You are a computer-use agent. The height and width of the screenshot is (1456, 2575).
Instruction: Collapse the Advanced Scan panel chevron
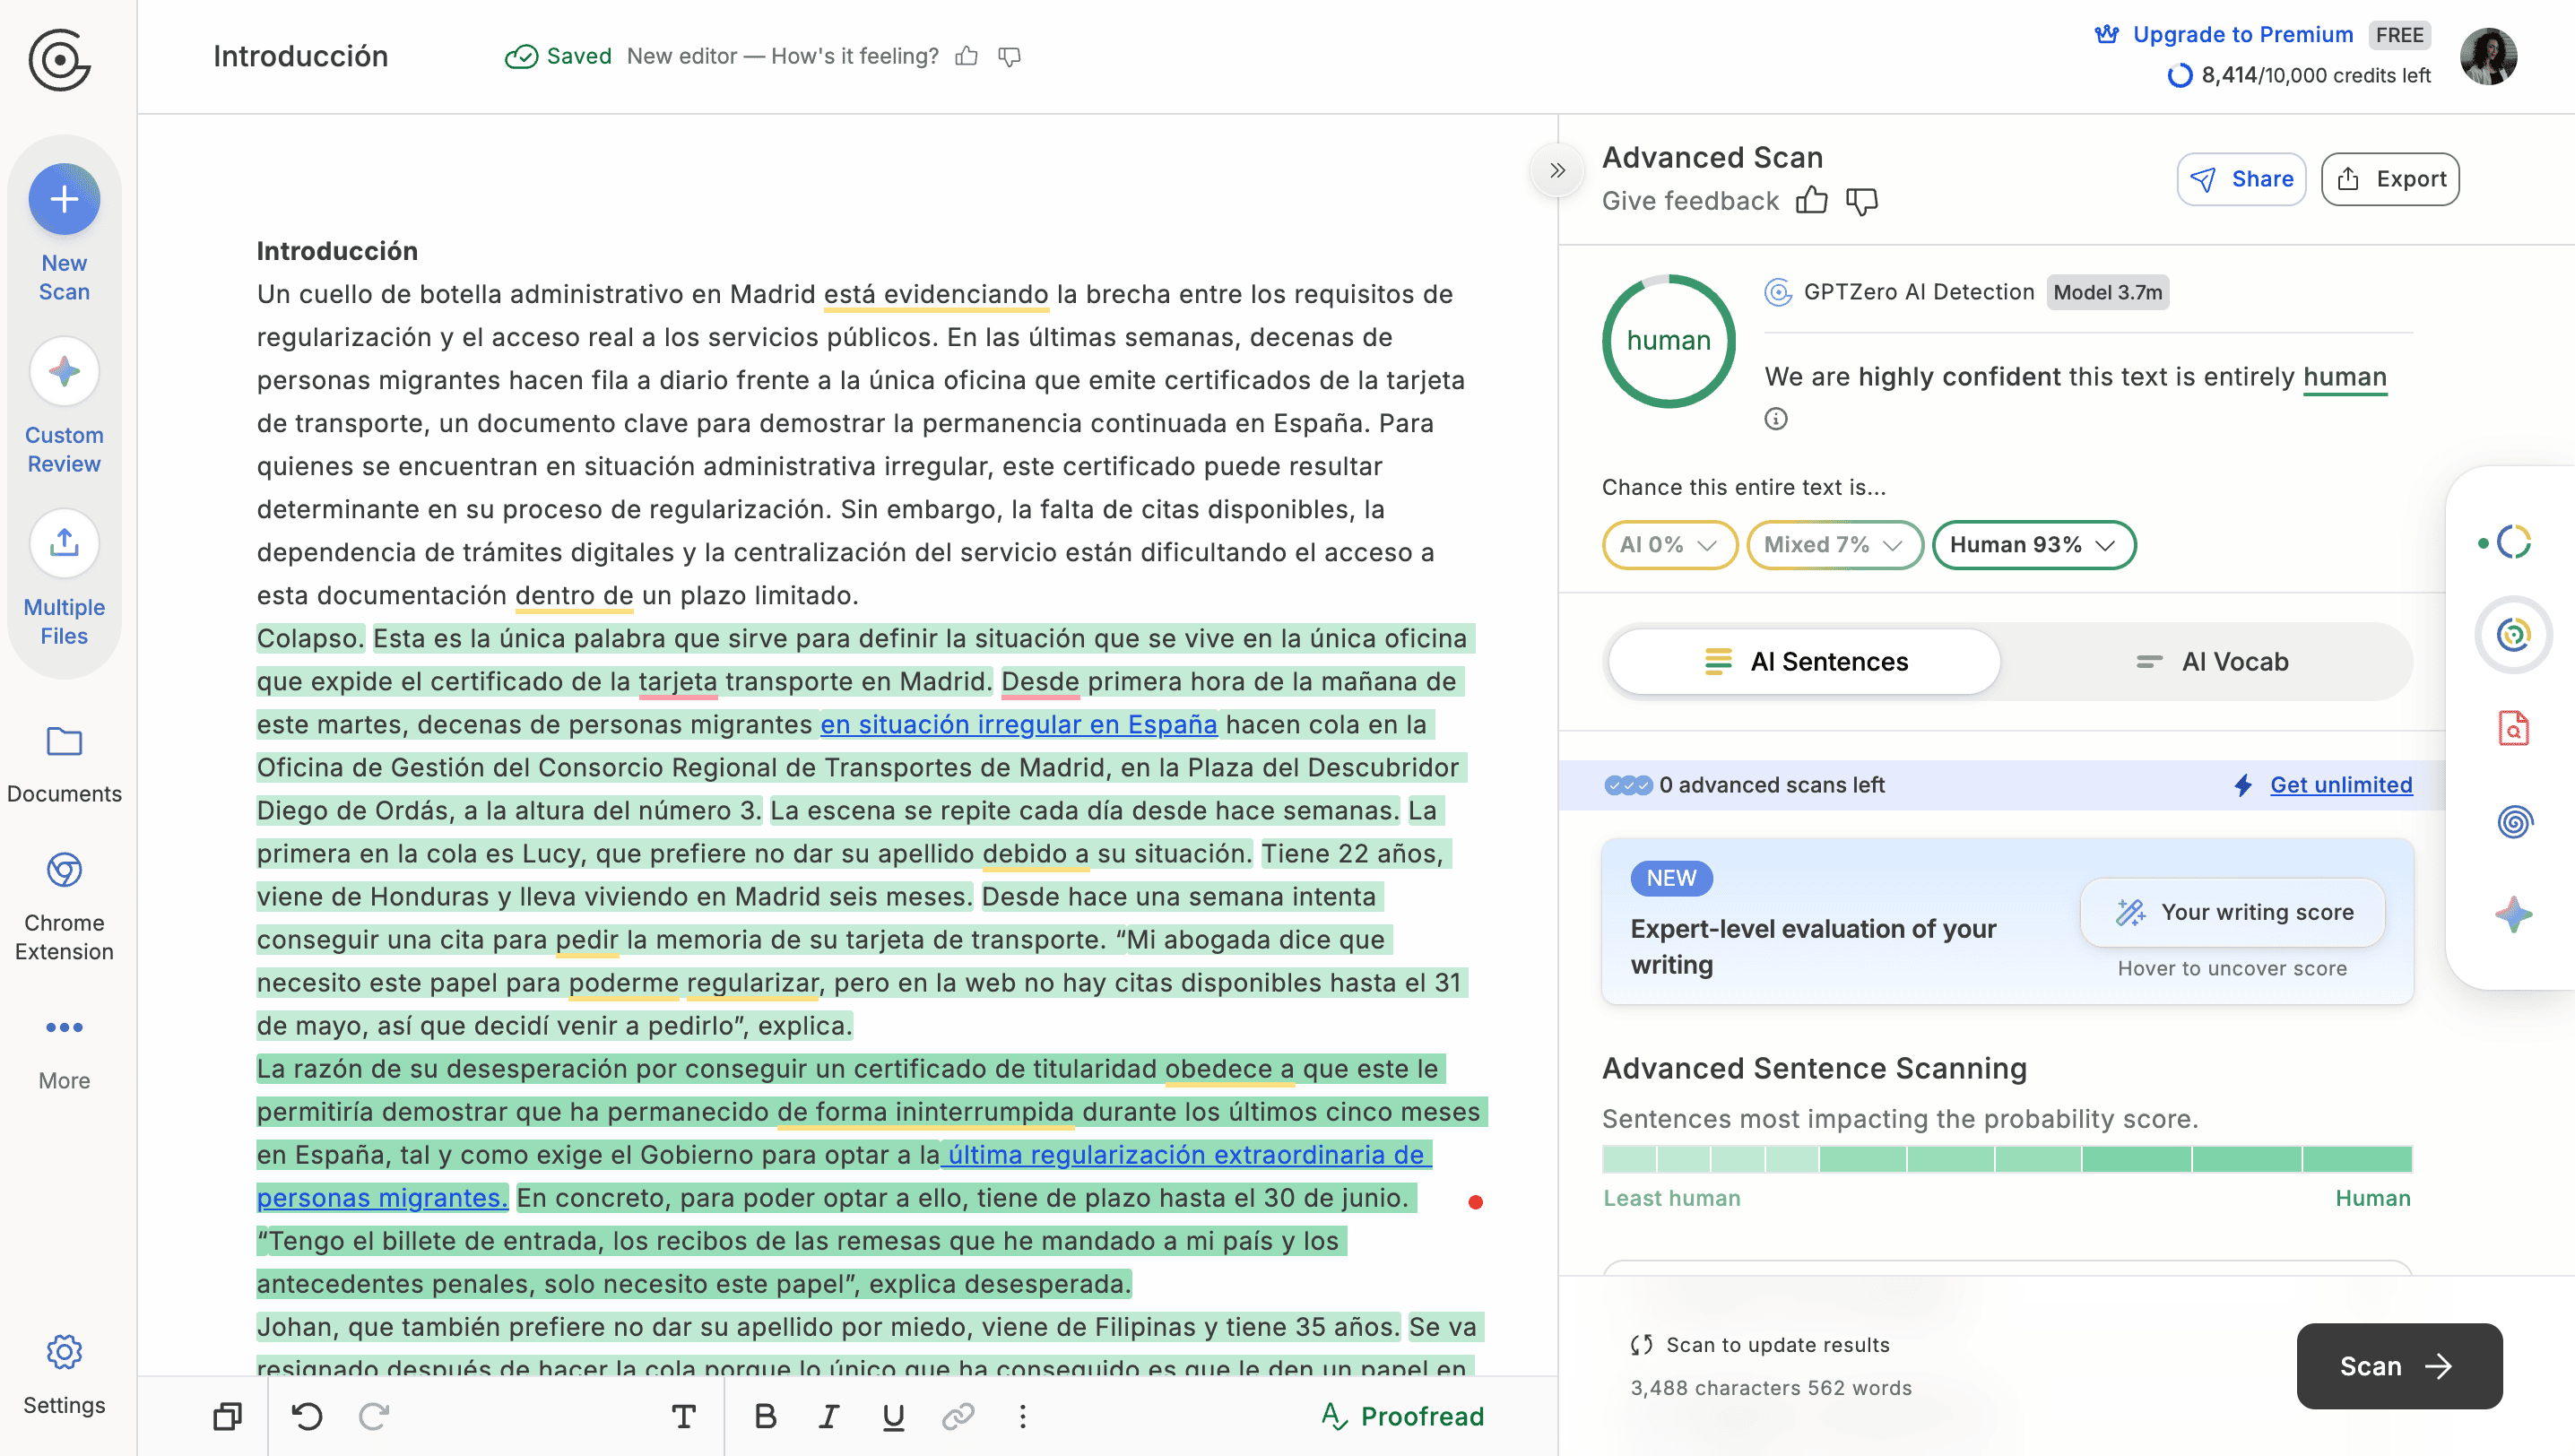coord(1556,170)
